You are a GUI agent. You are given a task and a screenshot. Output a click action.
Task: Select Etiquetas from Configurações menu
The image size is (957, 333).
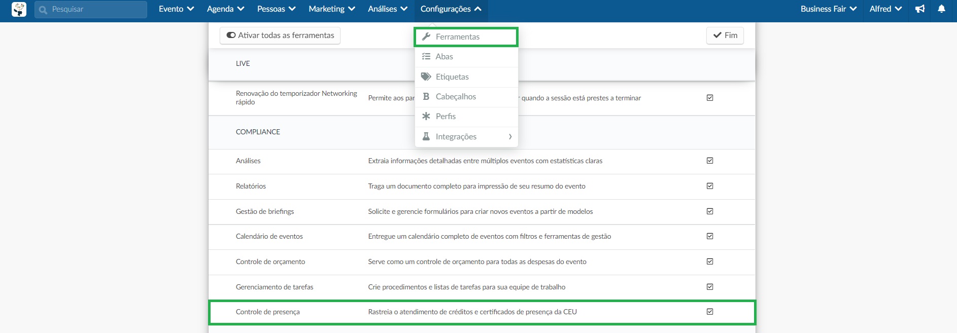466,77
